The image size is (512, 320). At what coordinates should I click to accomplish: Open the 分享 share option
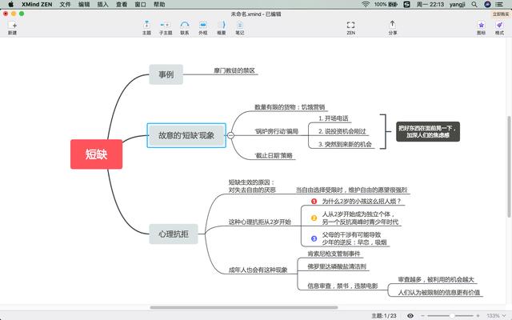(x=393, y=27)
